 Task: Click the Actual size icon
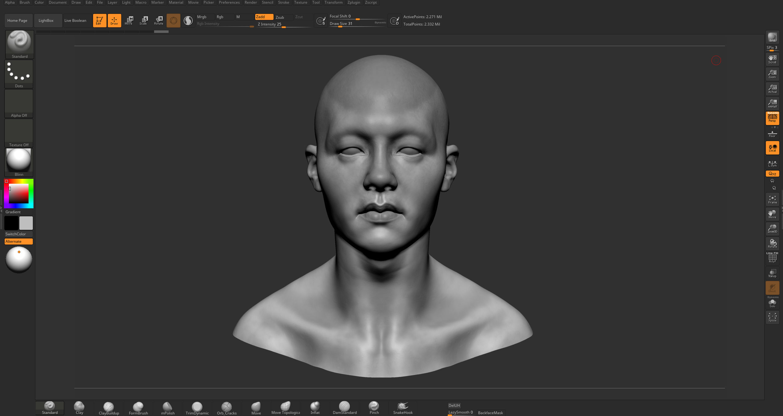click(772, 88)
